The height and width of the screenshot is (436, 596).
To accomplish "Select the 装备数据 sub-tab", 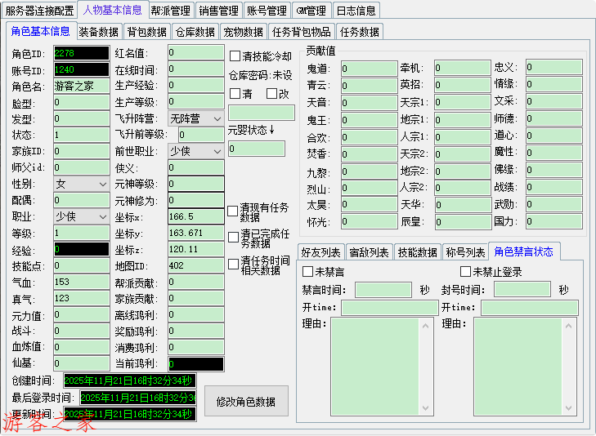I will (99, 32).
